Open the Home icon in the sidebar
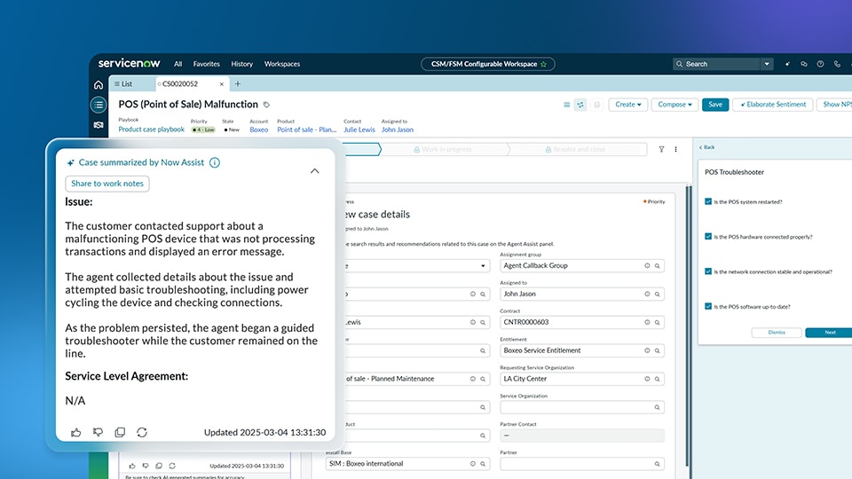The width and height of the screenshot is (852, 479). 99,85
